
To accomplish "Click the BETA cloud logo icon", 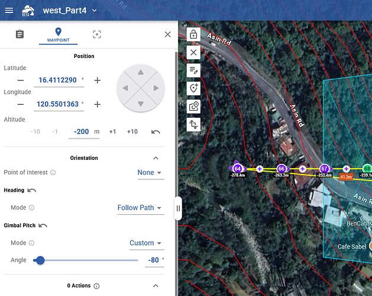I will point(28,11).
